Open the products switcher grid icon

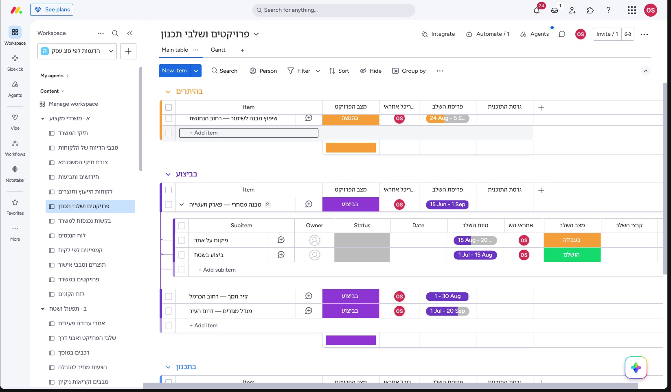pyautogui.click(x=632, y=10)
